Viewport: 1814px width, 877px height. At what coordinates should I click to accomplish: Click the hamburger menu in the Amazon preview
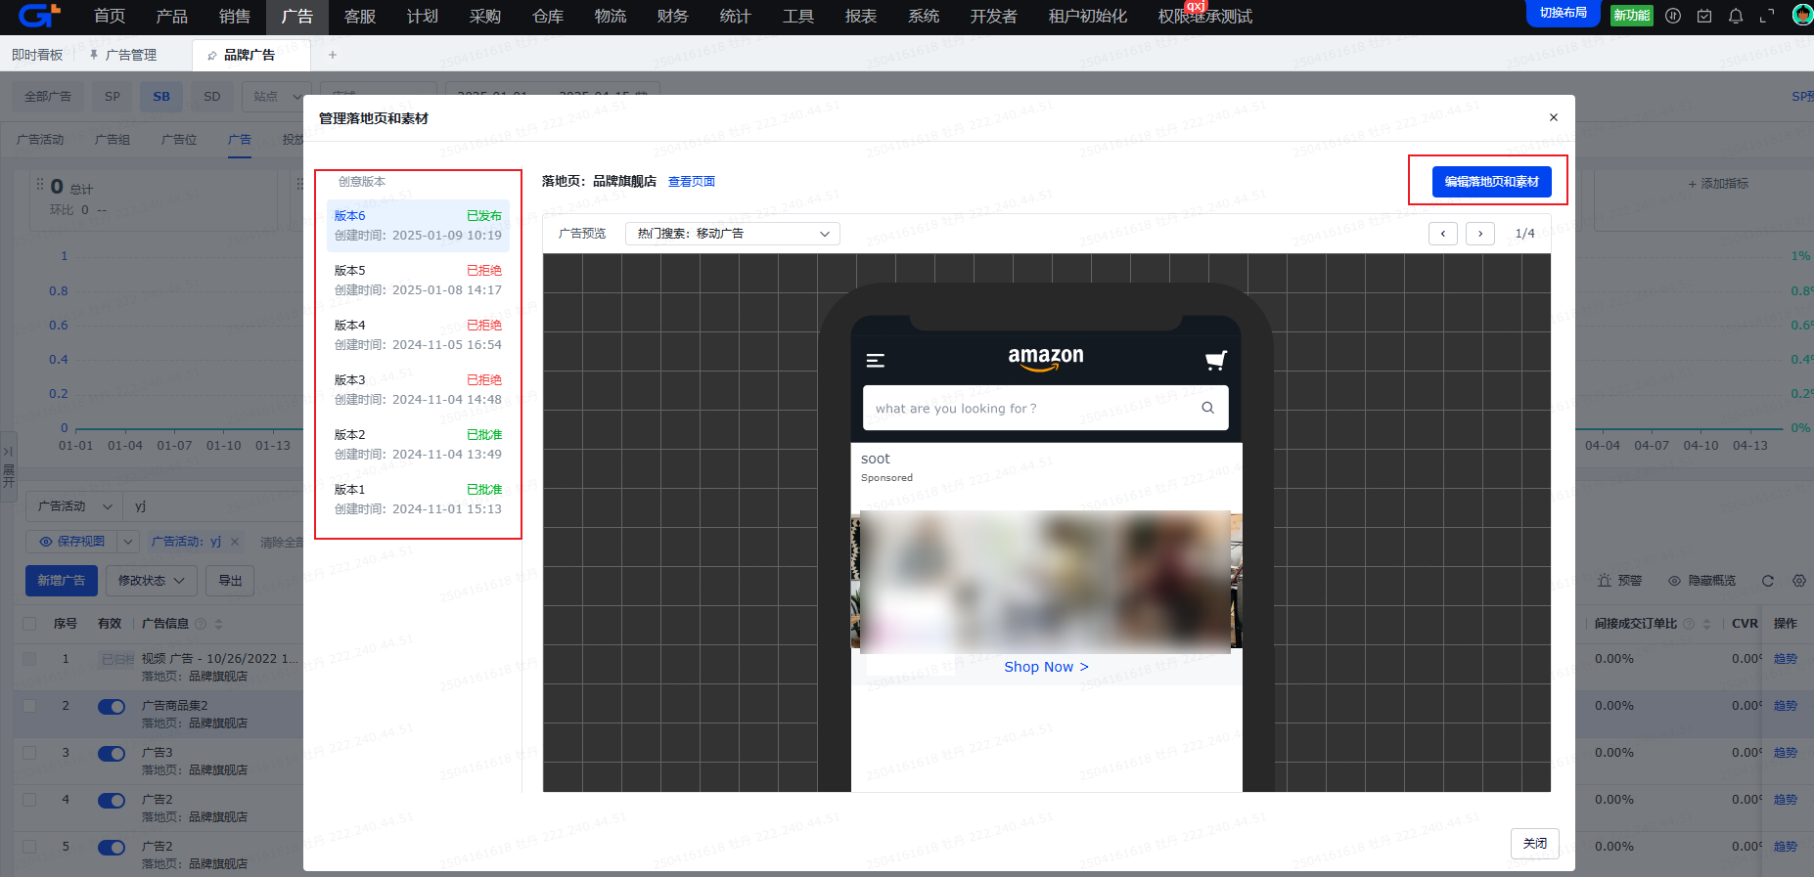click(x=876, y=361)
